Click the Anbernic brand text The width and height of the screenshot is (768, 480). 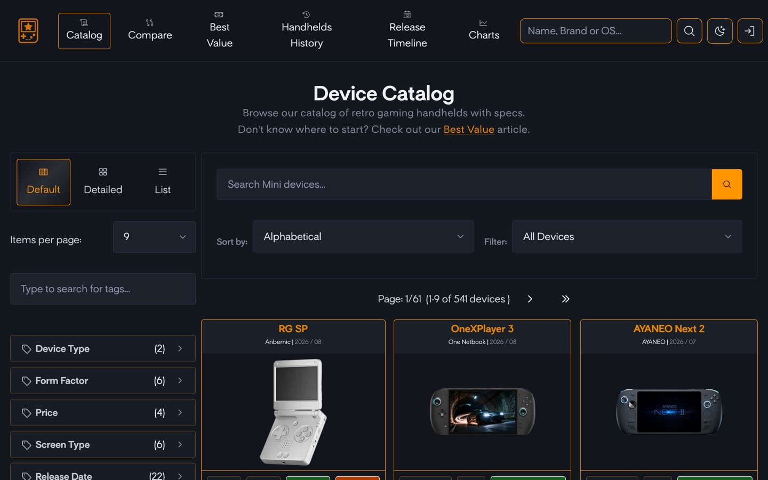pyautogui.click(x=277, y=342)
